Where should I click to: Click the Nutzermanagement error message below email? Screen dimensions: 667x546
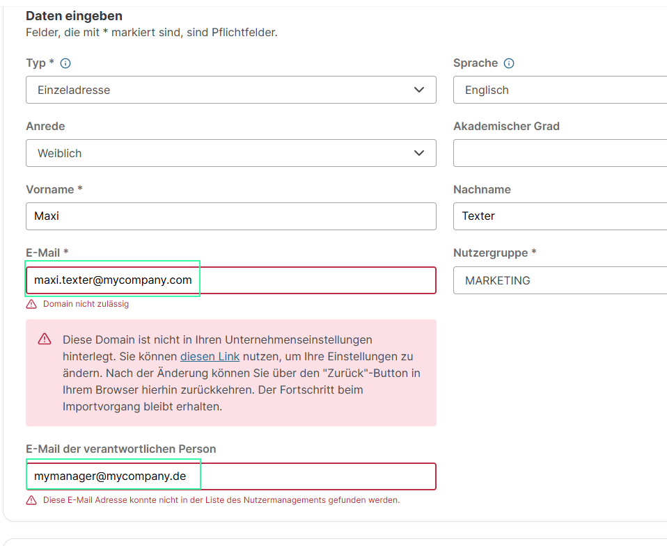(x=221, y=500)
